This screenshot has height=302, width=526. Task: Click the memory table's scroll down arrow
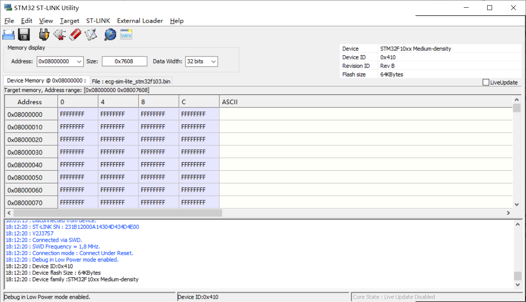(517, 204)
